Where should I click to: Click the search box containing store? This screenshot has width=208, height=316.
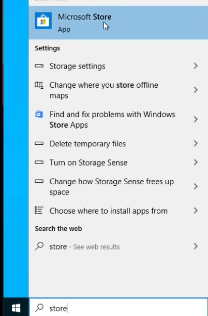point(118,308)
